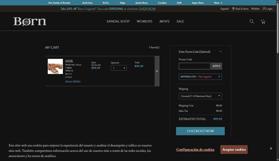The image size is (279, 161).
Task: Remove SHER item from cart
Action: point(157,71)
